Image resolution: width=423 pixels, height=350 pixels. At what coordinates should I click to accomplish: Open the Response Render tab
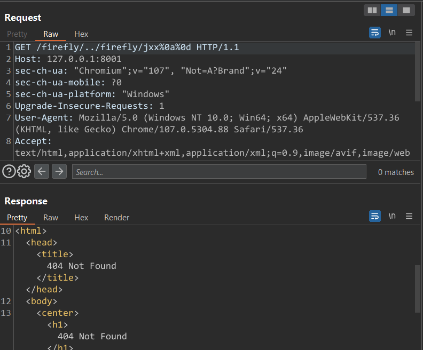116,218
